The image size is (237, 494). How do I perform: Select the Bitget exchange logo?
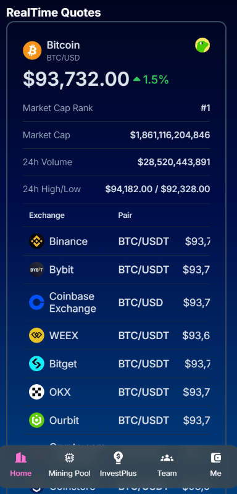(36, 364)
